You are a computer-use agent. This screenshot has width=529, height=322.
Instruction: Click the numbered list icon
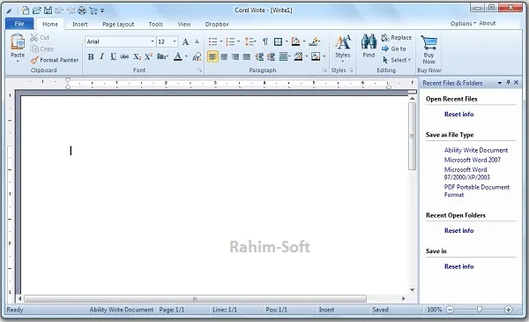pos(230,41)
